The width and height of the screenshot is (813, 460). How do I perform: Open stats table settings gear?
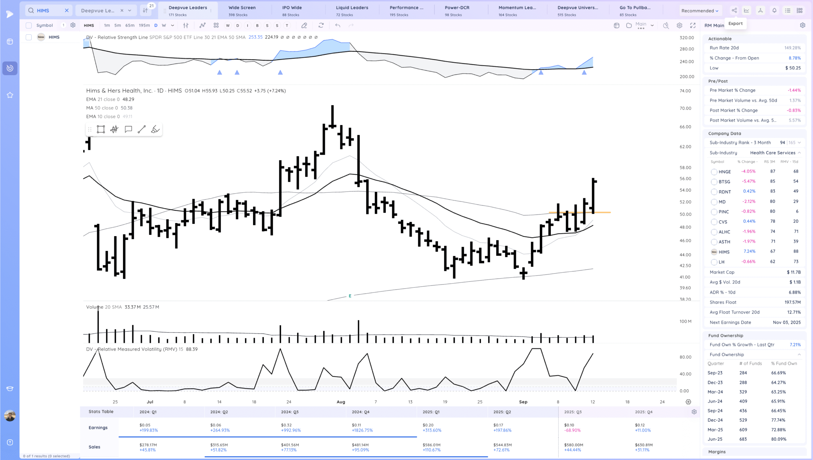694,412
